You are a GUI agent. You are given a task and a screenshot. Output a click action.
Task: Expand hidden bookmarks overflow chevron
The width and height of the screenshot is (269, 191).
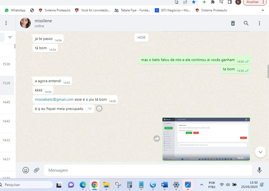pos(263,10)
